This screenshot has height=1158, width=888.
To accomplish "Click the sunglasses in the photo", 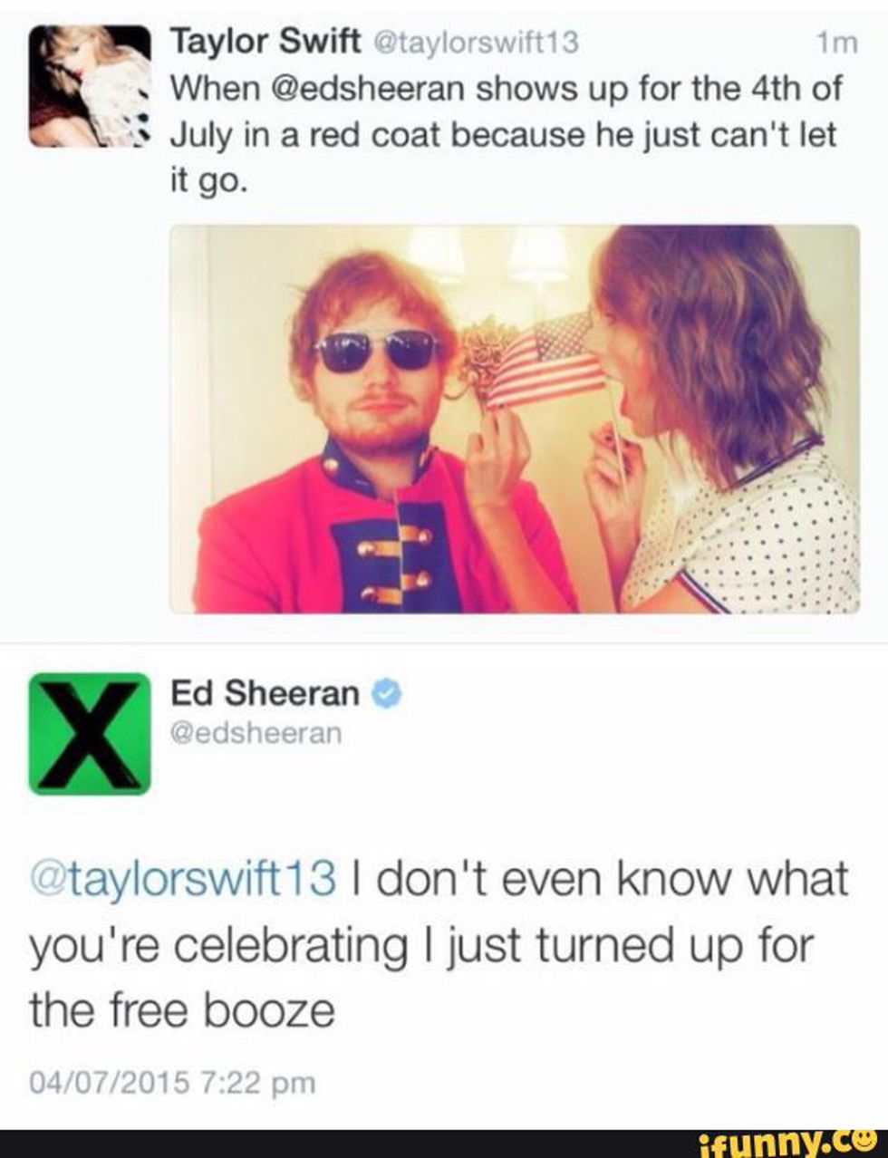I will click(375, 350).
